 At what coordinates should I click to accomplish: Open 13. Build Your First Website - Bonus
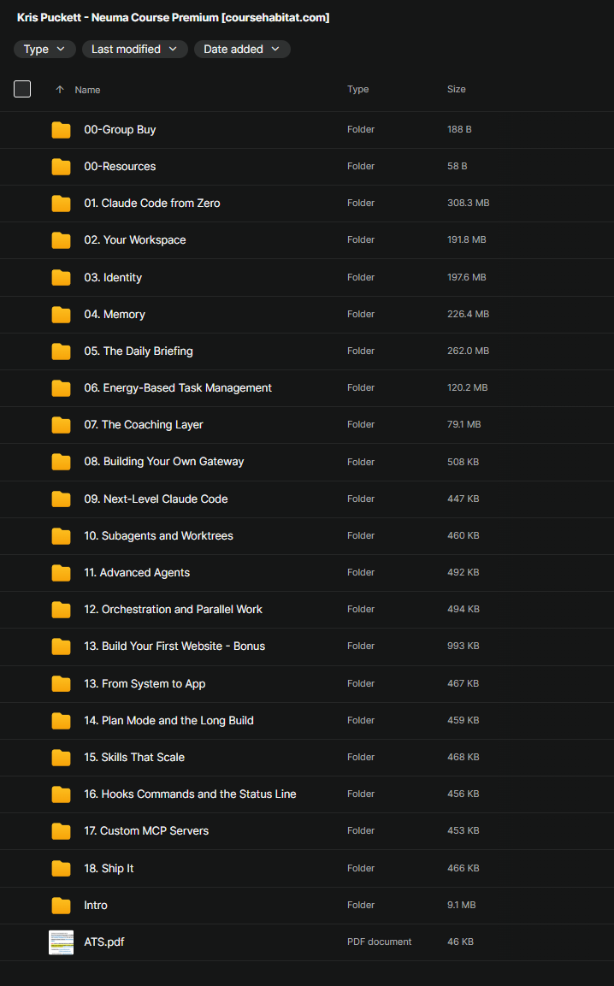point(174,646)
